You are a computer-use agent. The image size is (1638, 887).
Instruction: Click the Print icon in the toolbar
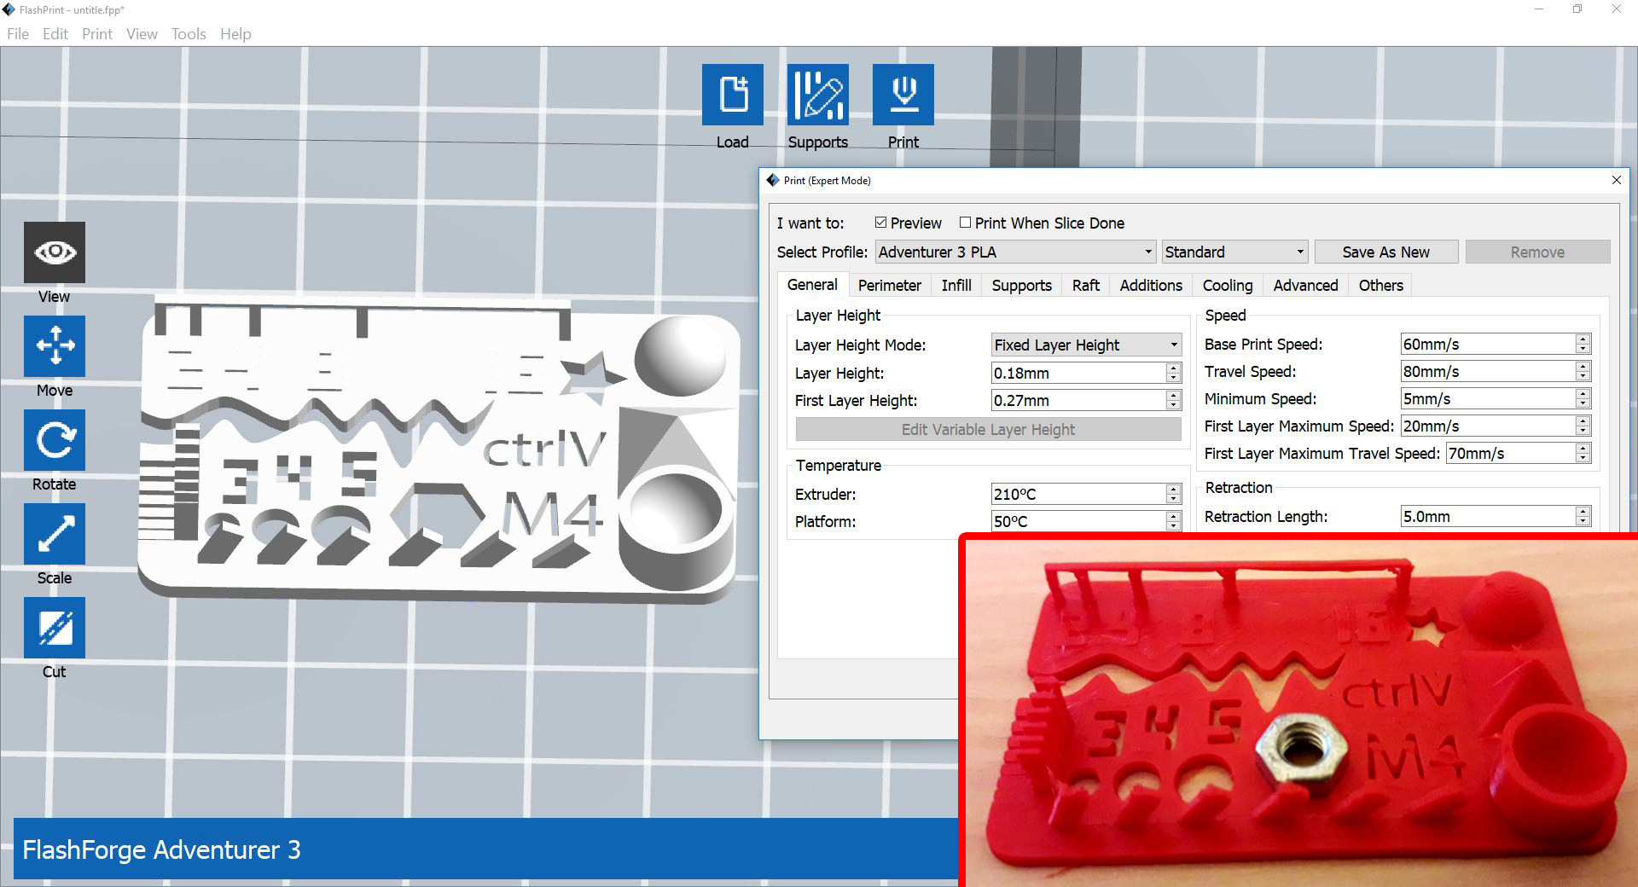[903, 94]
